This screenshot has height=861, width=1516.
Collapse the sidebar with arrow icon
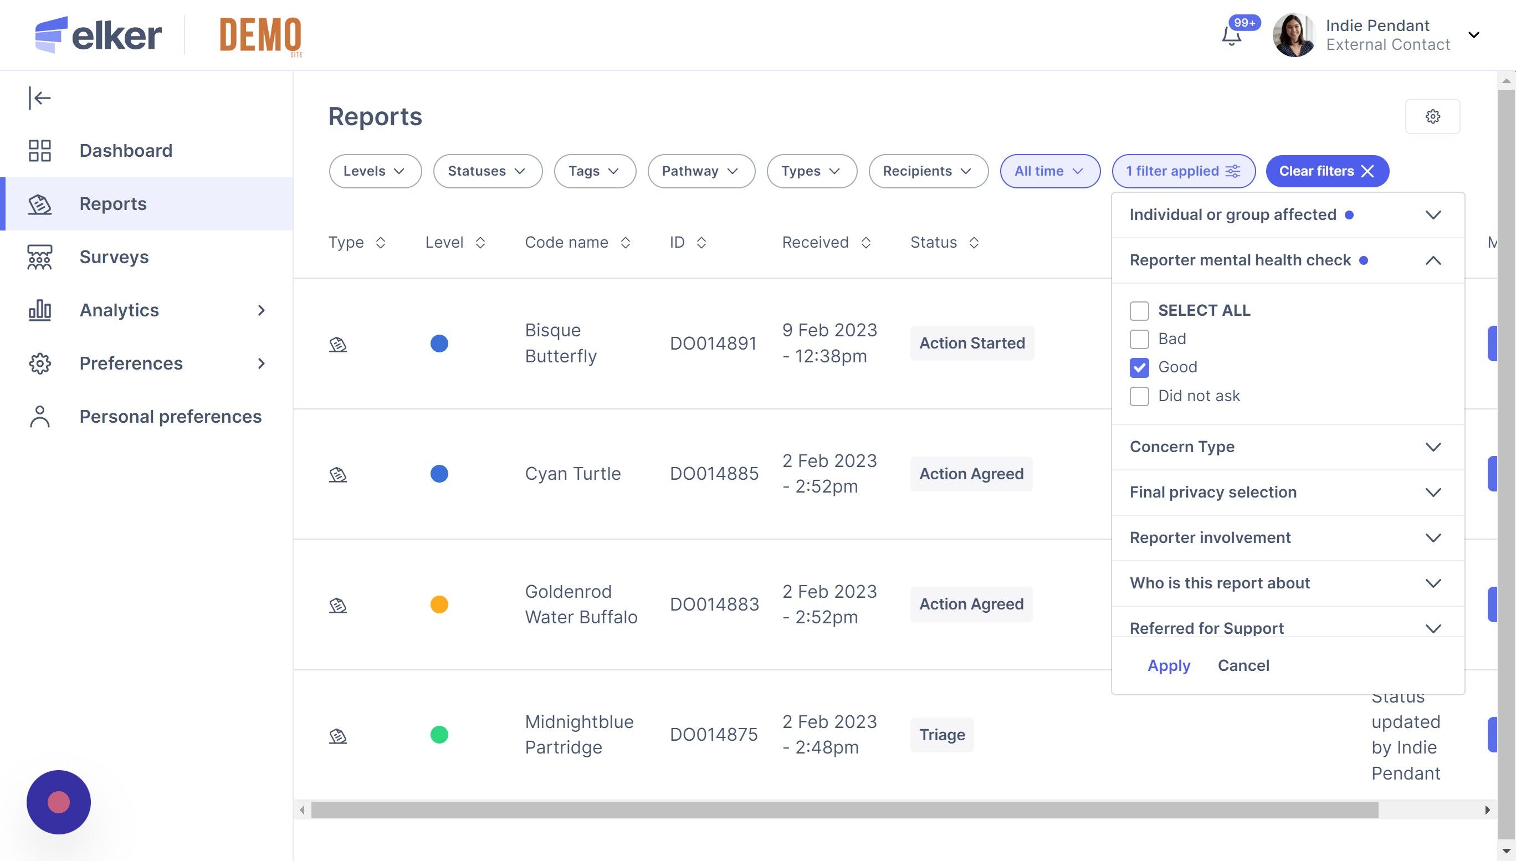[39, 98]
